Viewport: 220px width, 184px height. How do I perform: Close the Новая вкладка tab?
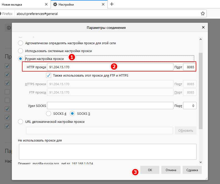46,5
